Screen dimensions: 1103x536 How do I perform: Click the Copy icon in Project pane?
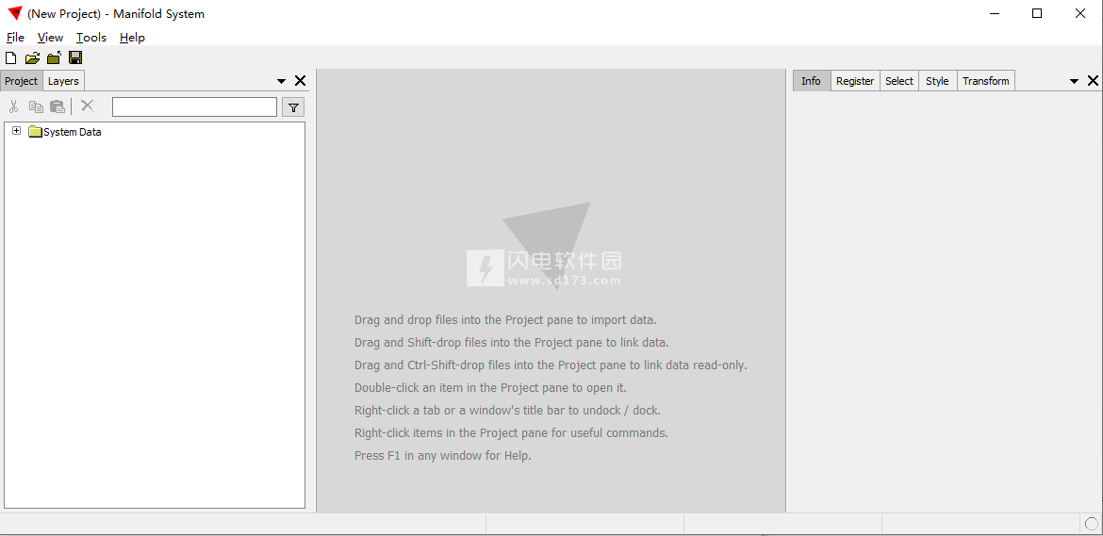pos(36,106)
